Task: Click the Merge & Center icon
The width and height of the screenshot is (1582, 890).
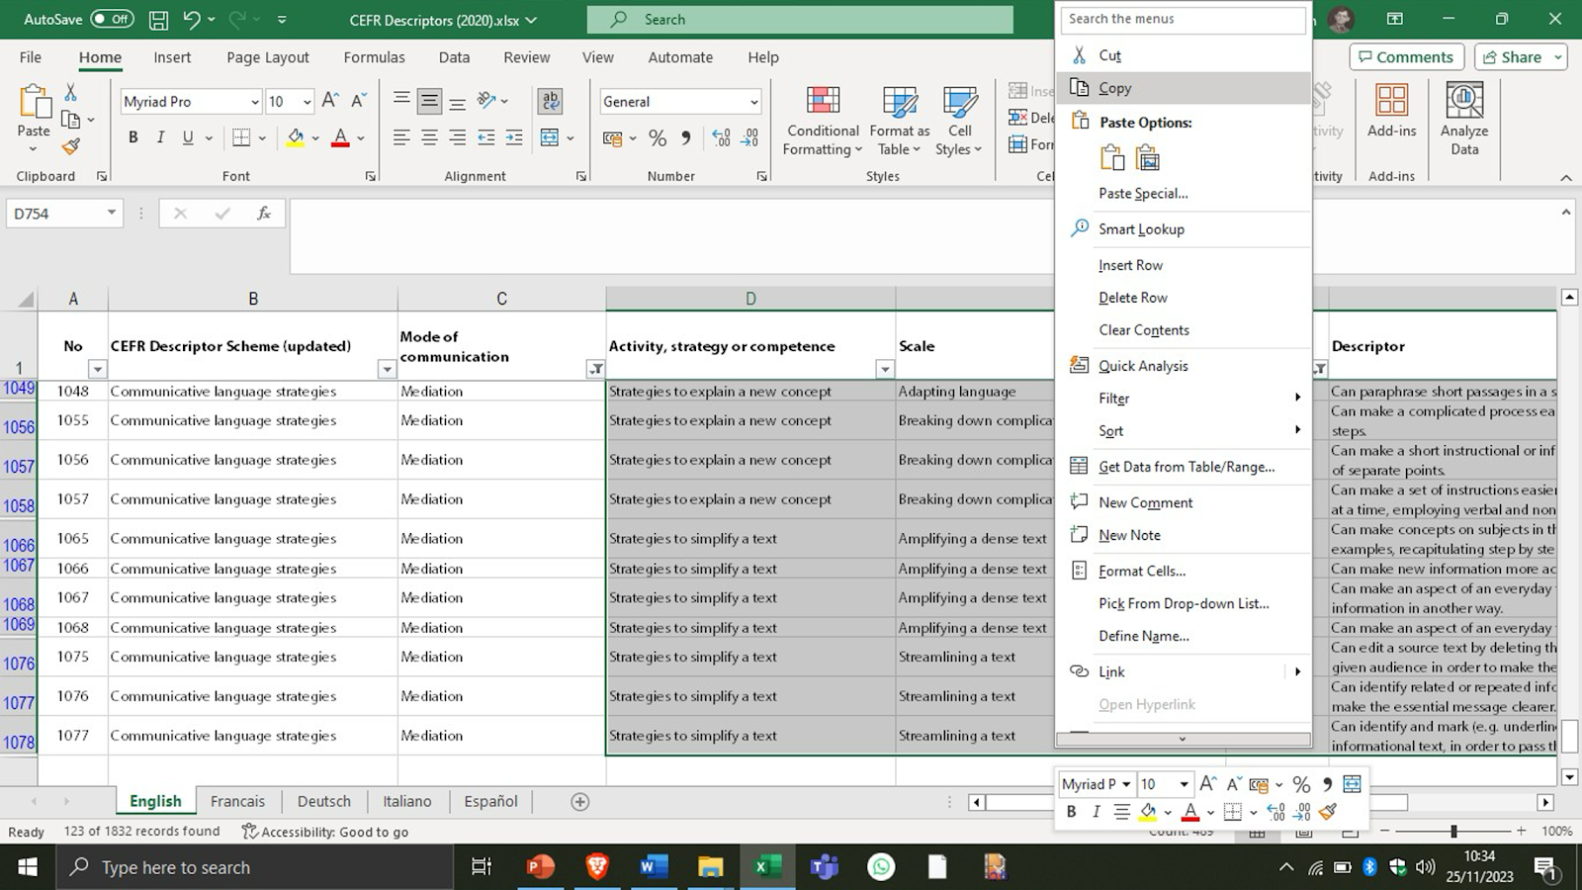Action: click(551, 138)
